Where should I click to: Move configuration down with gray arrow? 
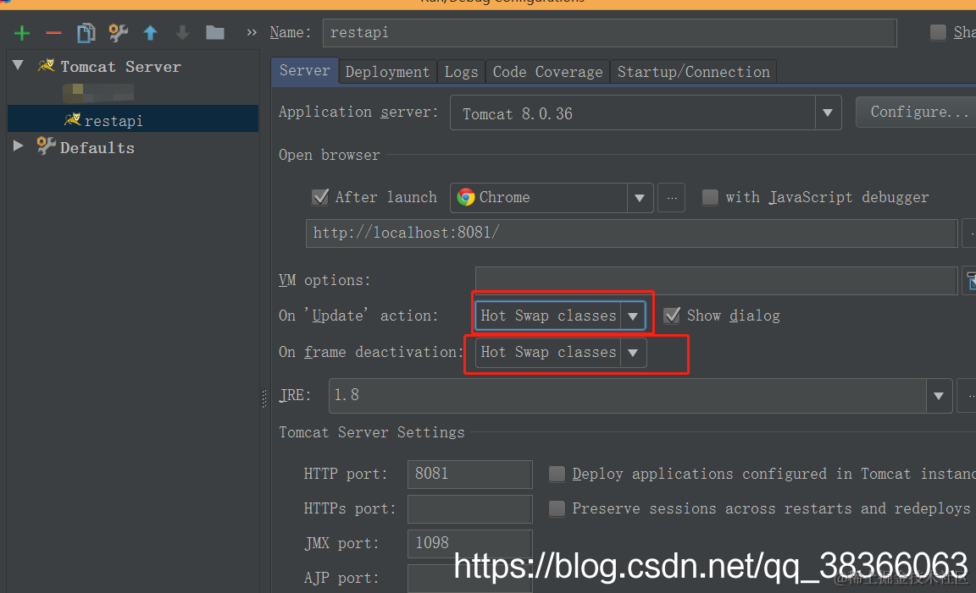point(182,33)
